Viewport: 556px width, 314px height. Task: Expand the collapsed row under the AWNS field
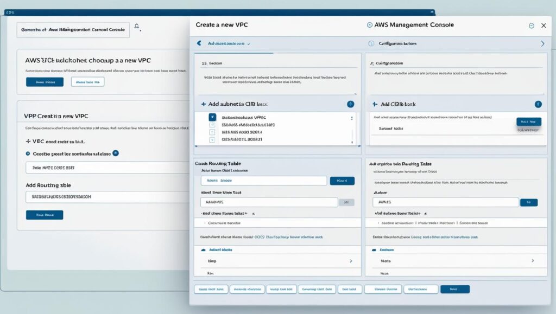tap(456, 223)
